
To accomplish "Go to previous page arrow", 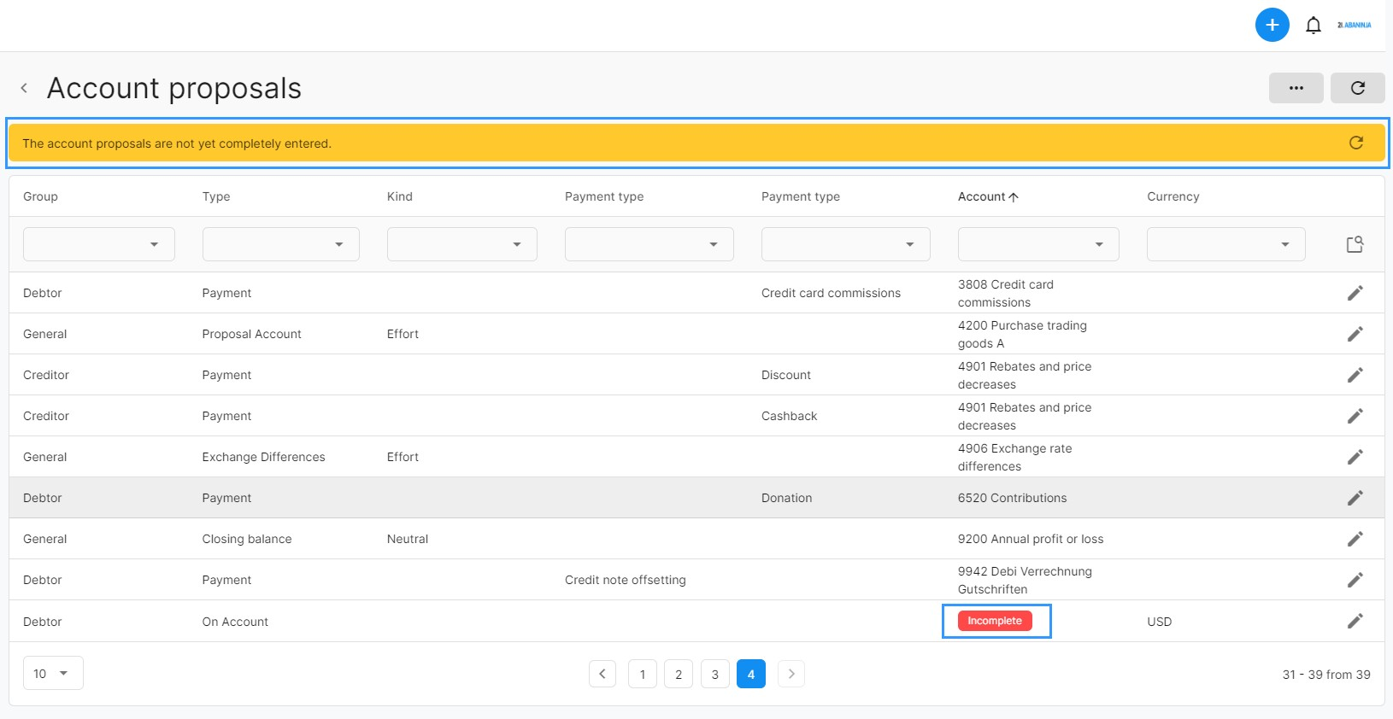I will tap(602, 674).
